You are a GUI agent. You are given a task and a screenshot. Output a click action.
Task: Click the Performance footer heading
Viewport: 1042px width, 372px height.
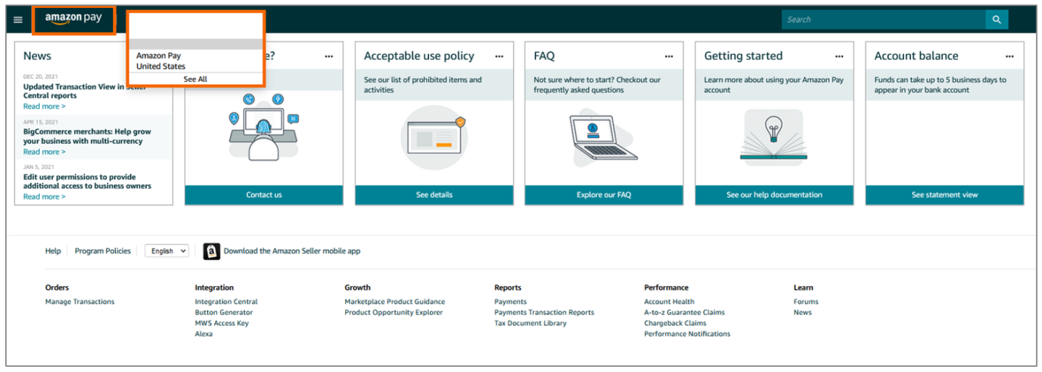(666, 287)
